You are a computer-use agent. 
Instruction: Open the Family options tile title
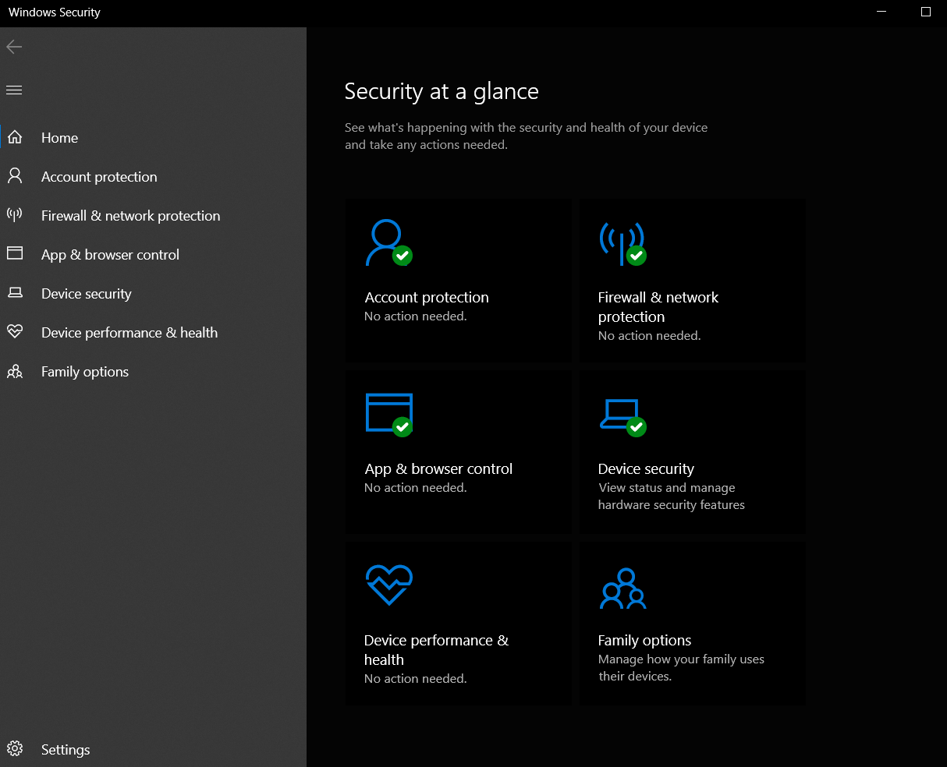pos(644,640)
